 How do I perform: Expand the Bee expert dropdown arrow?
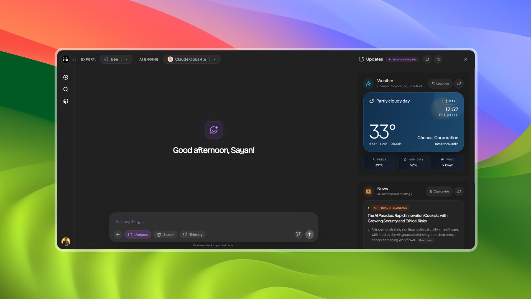pos(126,59)
